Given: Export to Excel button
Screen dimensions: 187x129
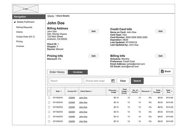Looking at the screenshot, I should tap(166, 71).
